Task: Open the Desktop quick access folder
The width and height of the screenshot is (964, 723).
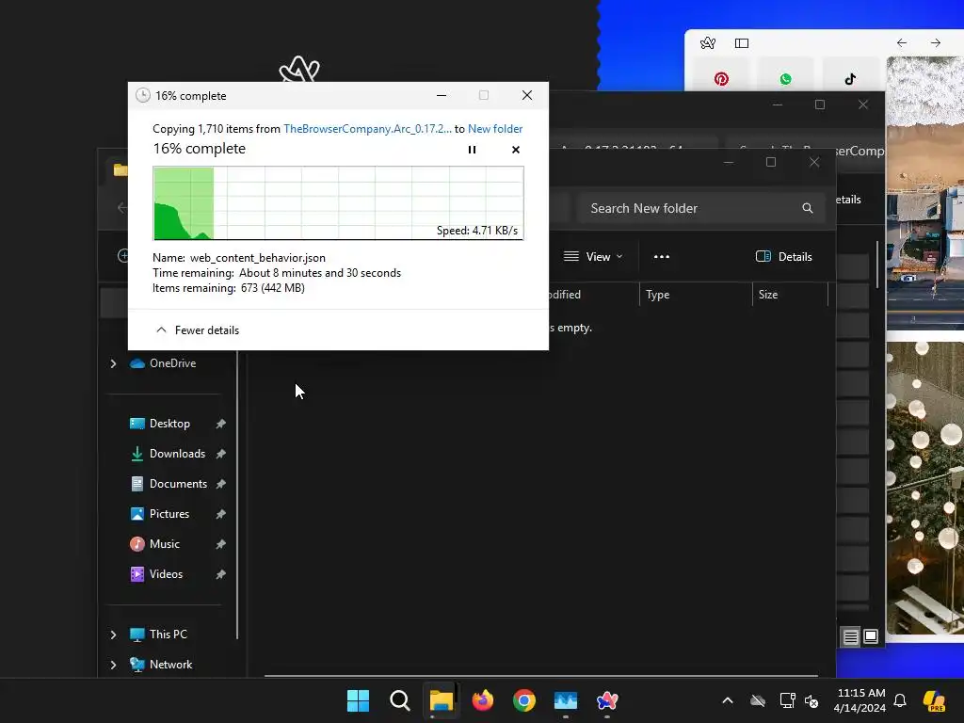Action: click(160, 424)
